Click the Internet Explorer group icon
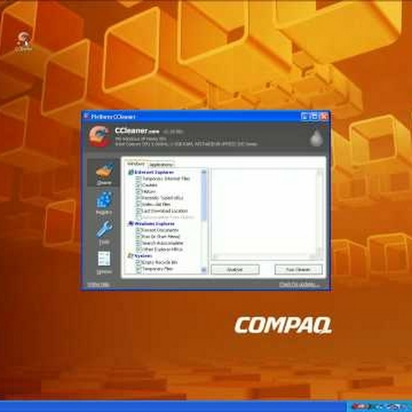Screen dimensions: 412x412 pyautogui.click(x=130, y=173)
